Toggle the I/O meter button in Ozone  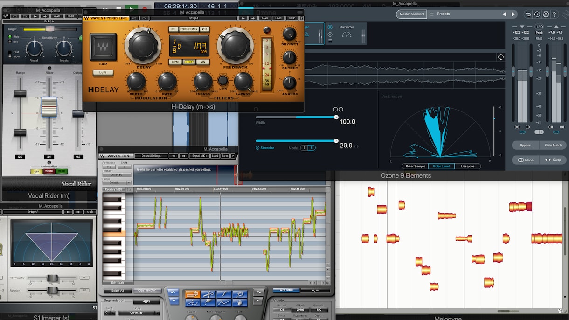[539, 27]
